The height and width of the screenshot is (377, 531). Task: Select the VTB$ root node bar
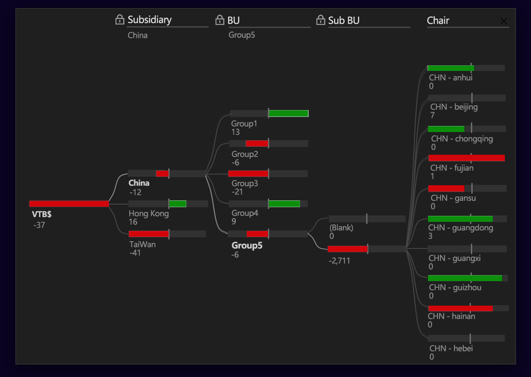pos(69,204)
